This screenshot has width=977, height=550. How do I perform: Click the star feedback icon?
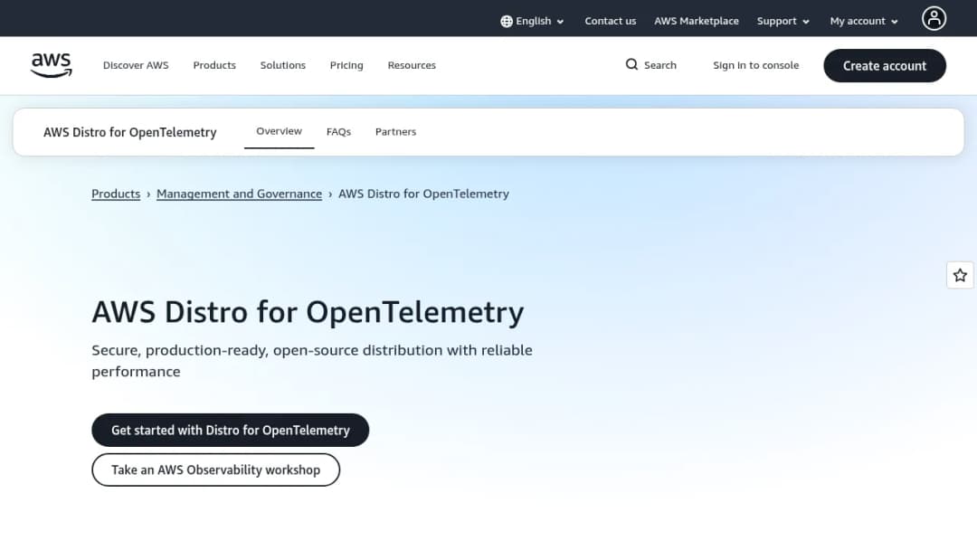coord(960,275)
